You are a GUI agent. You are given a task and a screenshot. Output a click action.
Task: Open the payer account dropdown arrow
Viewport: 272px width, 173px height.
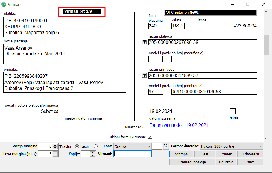pos(145,42)
